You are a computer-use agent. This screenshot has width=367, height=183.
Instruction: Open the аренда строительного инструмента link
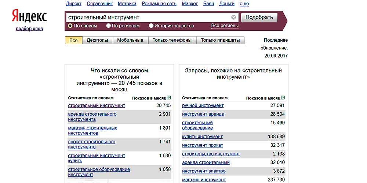pos(92,117)
